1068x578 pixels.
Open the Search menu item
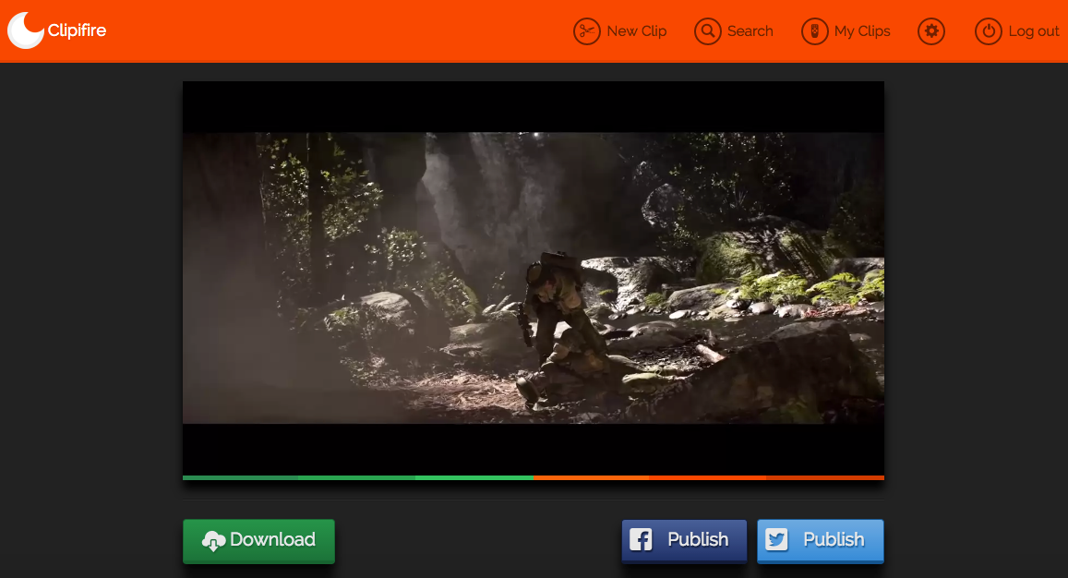coord(750,31)
